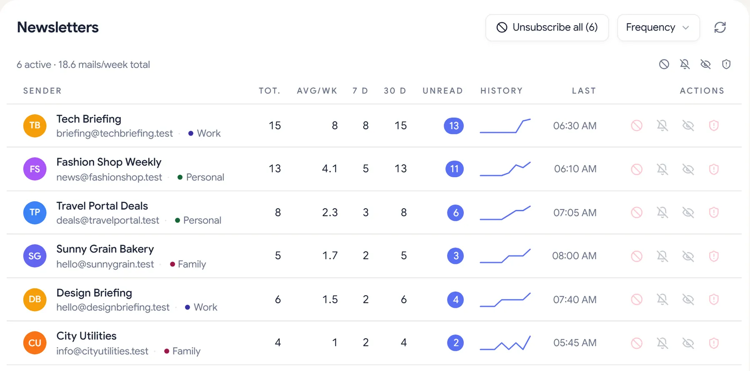Open the Frequency sort dropdown

(658, 27)
